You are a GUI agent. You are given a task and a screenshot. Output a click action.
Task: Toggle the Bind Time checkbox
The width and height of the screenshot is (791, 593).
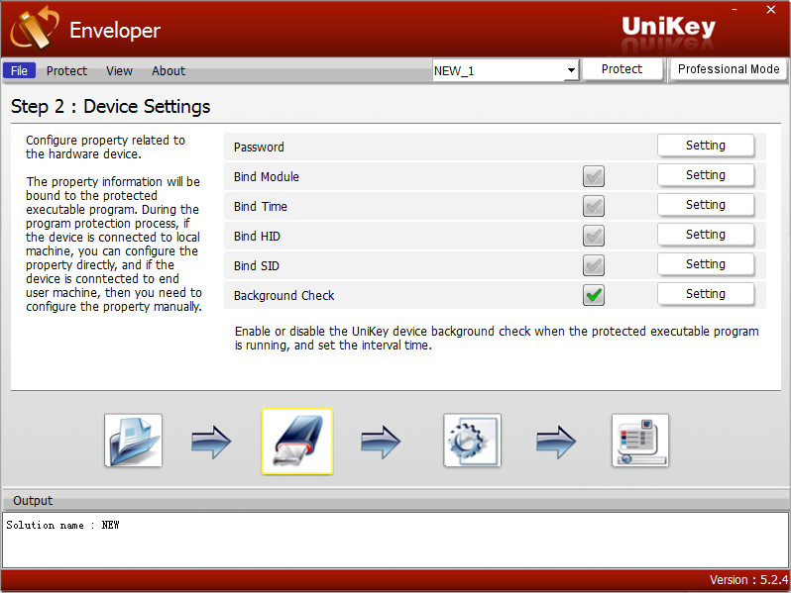[593, 206]
